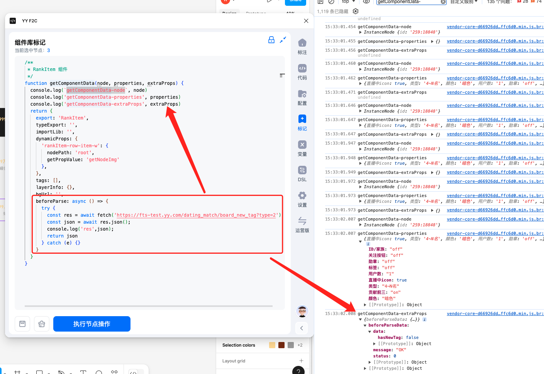The width and height of the screenshot is (544, 374).
Task: Click the basket icon beside the save button
Action: click(x=42, y=324)
